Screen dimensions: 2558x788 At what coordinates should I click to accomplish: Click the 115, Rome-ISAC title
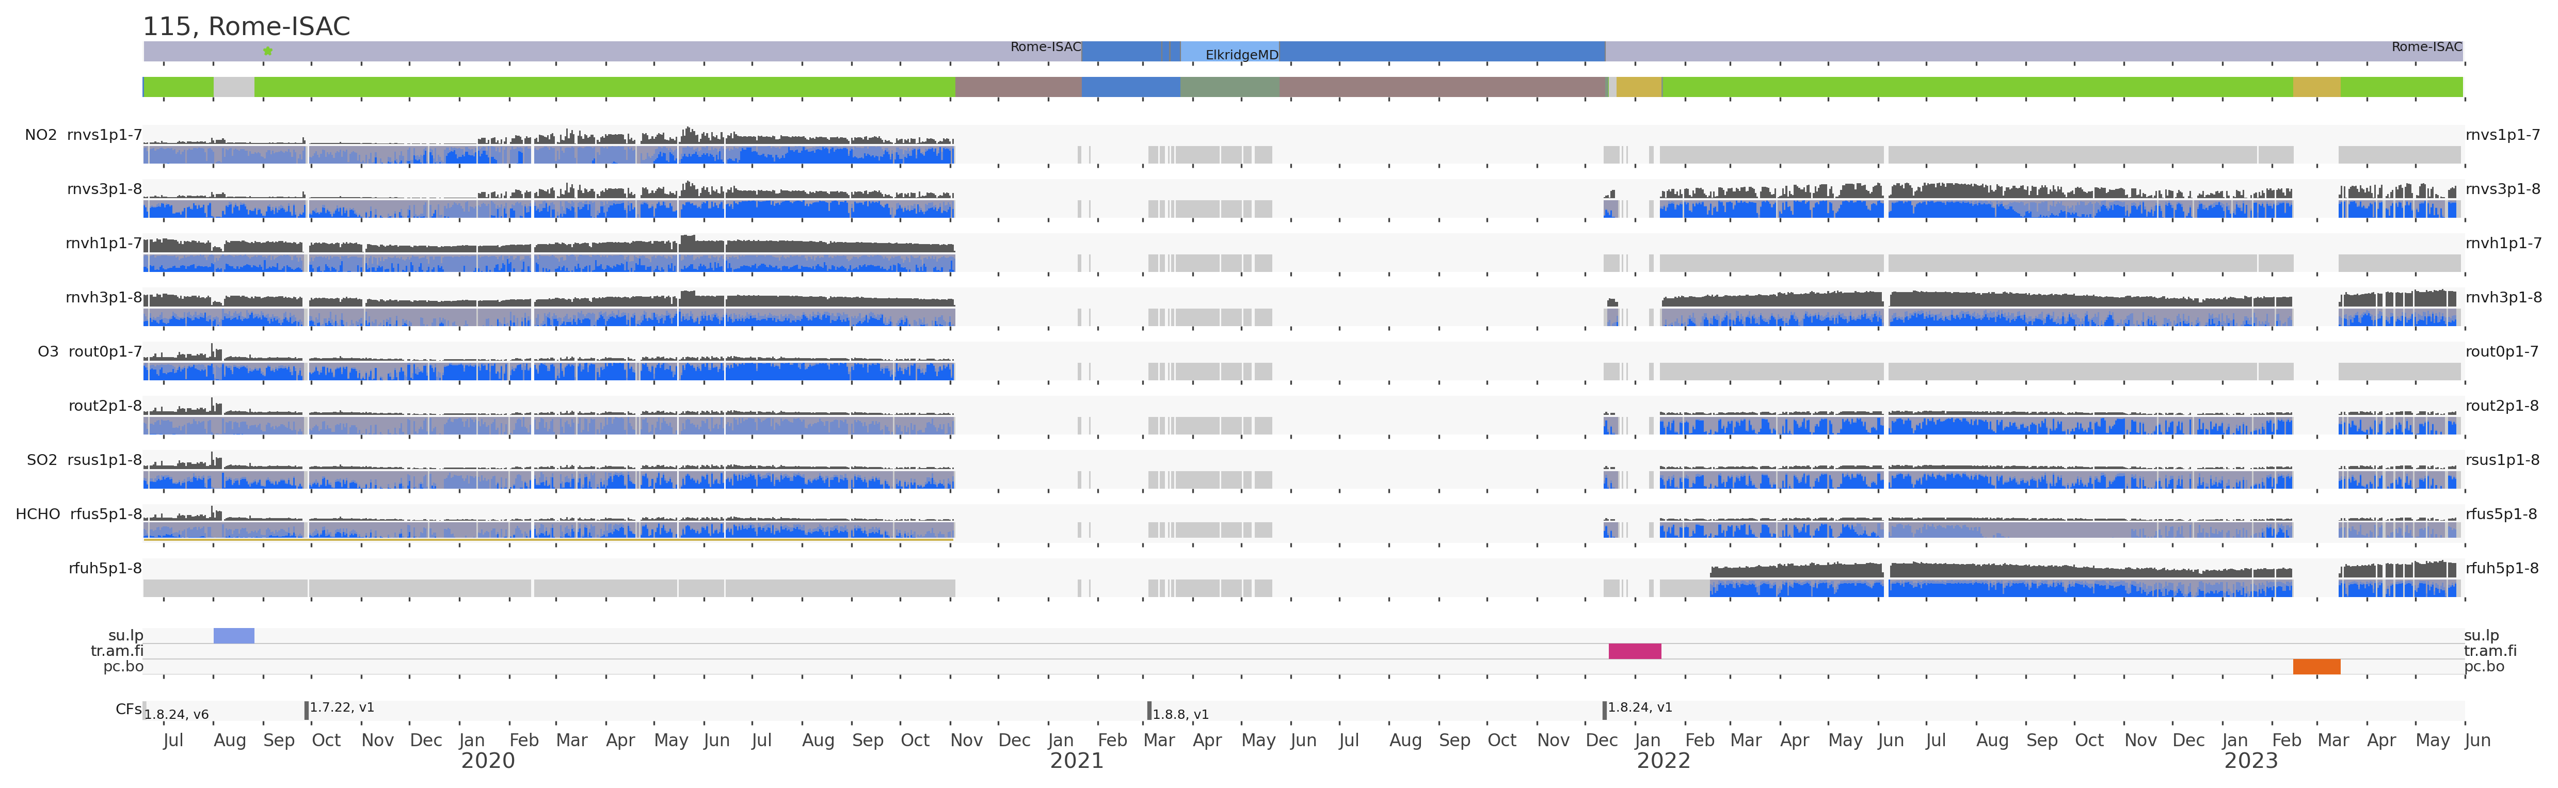pyautogui.click(x=246, y=27)
